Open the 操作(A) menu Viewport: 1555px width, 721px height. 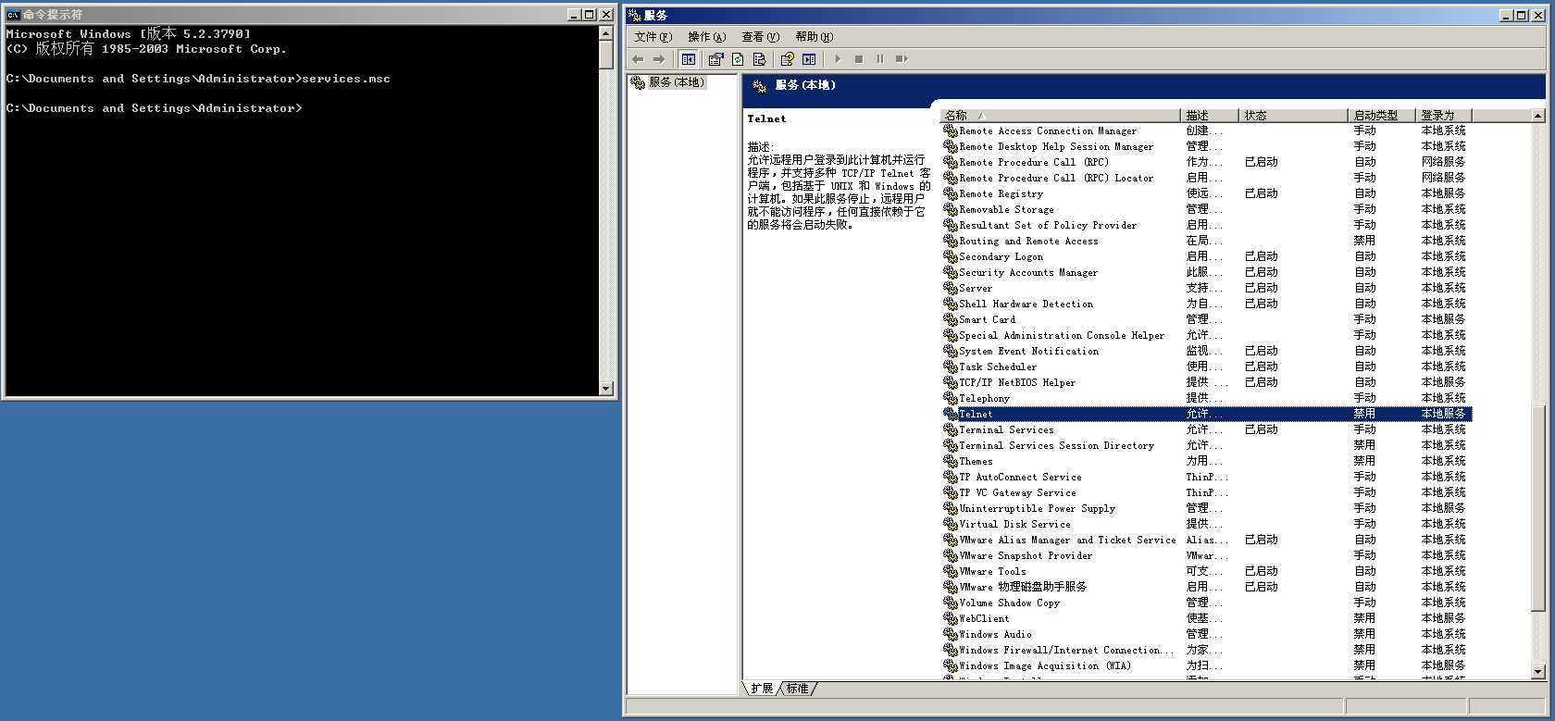pyautogui.click(x=706, y=37)
